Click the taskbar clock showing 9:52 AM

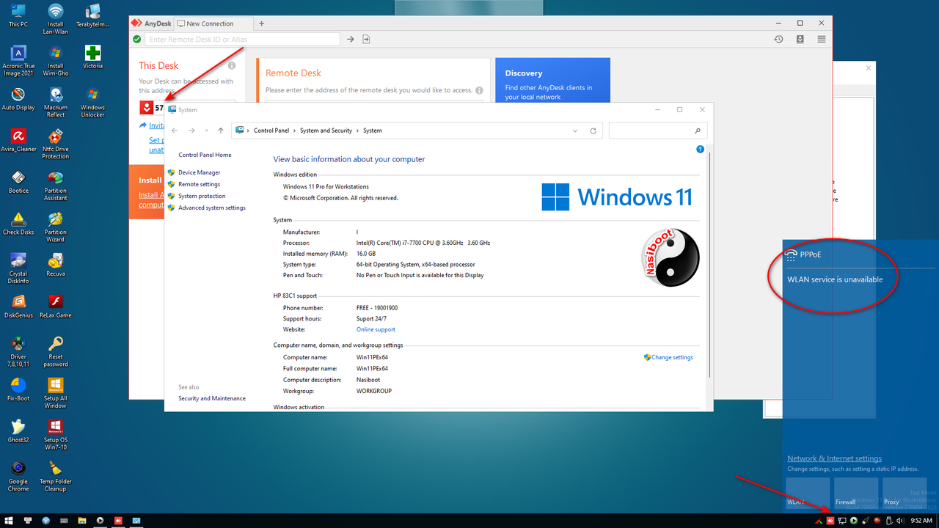(921, 521)
